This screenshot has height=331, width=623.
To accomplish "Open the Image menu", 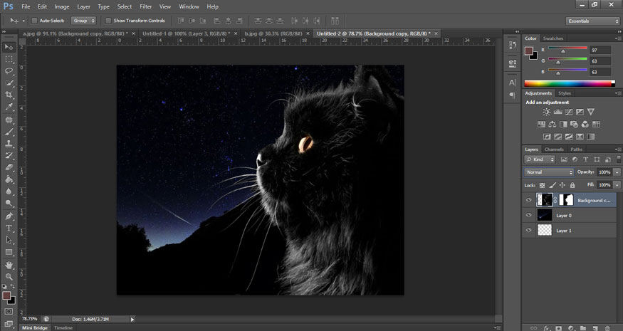I will point(61,6).
